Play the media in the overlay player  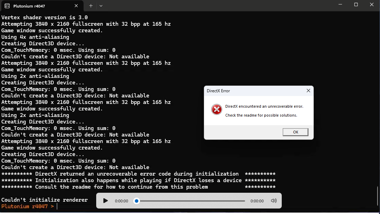tap(105, 201)
